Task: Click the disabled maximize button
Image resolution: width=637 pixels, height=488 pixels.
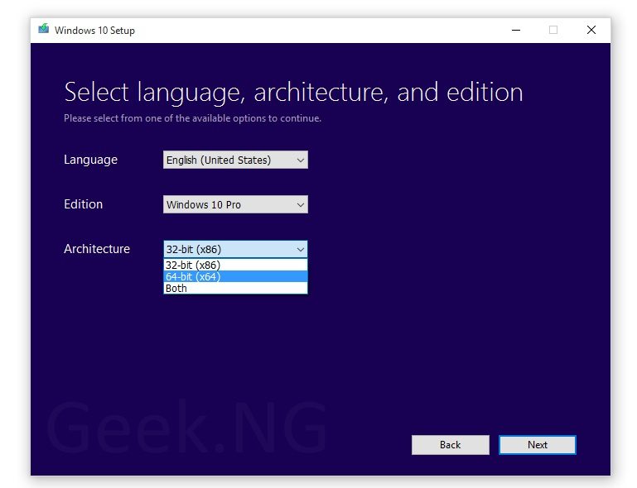Action: coord(553,30)
